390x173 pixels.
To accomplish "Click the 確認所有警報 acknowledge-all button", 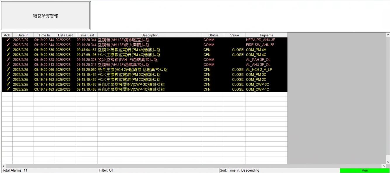I will click(46, 16).
